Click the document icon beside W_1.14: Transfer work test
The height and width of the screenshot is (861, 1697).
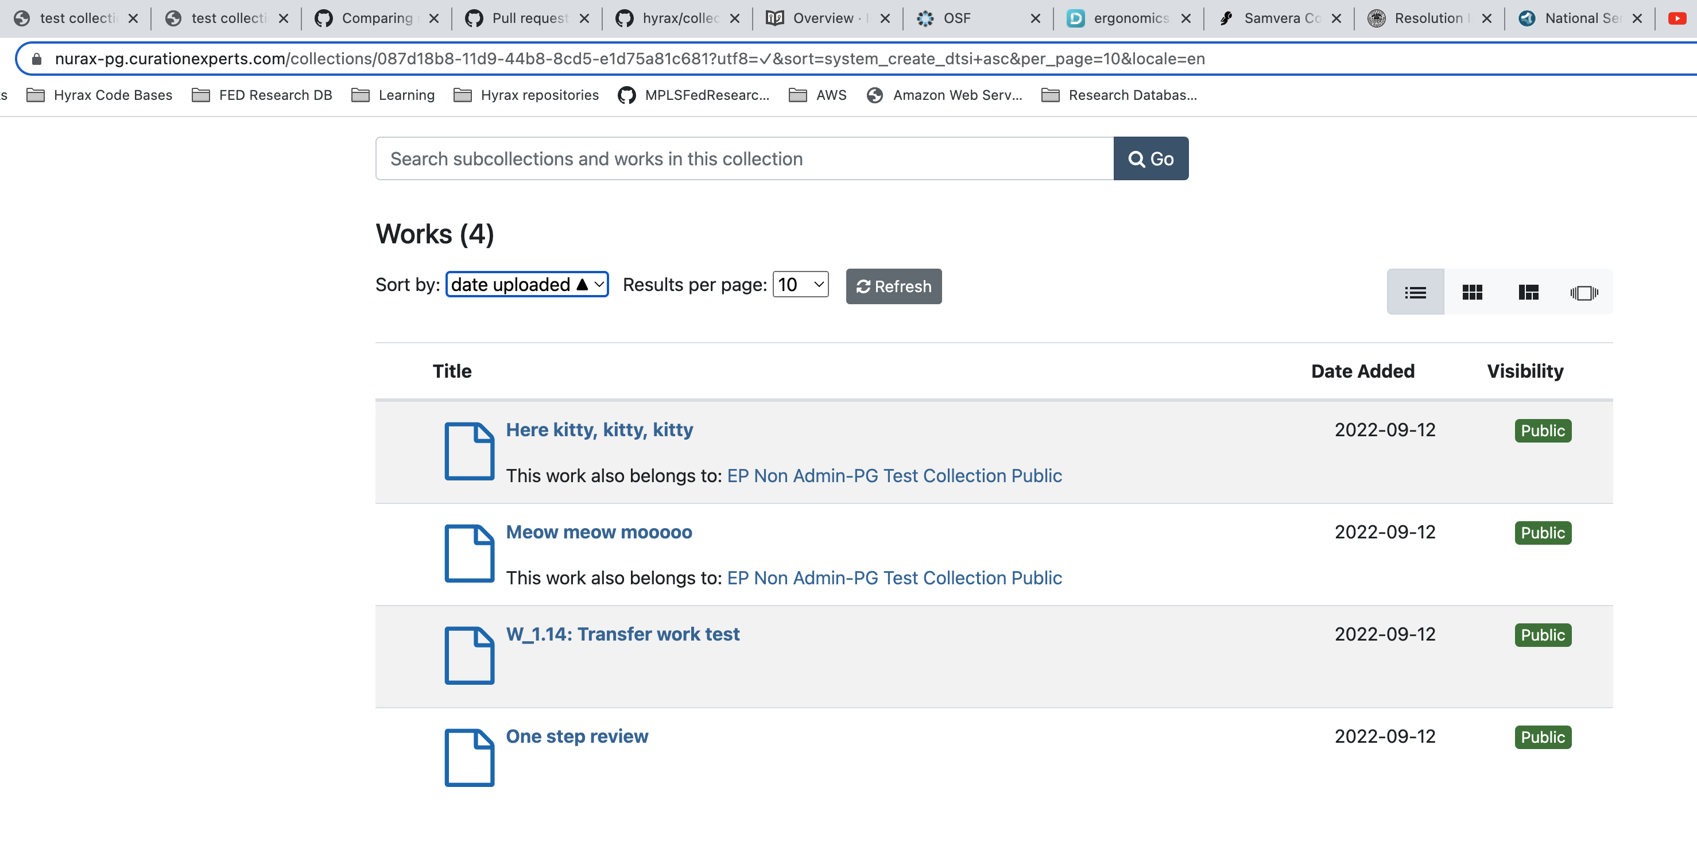468,656
